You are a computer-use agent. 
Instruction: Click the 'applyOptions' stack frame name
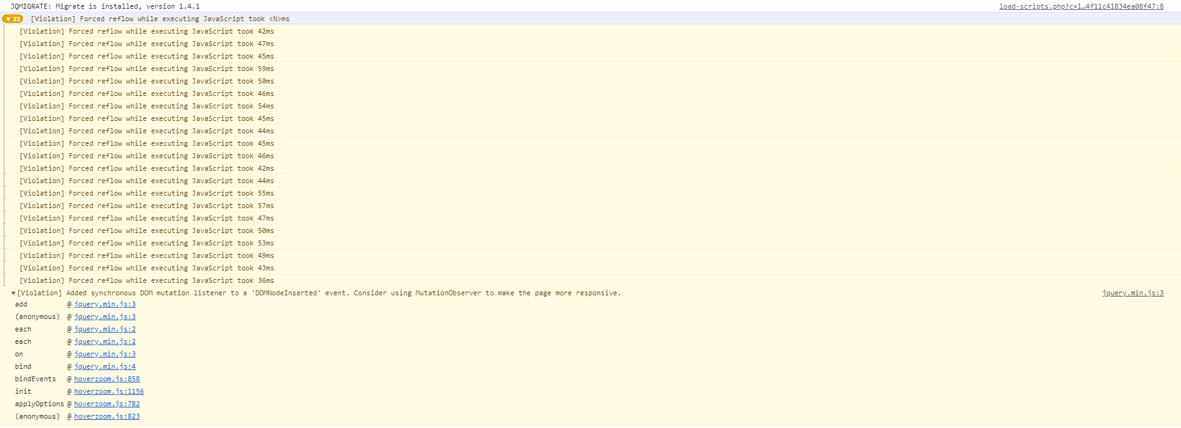[39, 404]
